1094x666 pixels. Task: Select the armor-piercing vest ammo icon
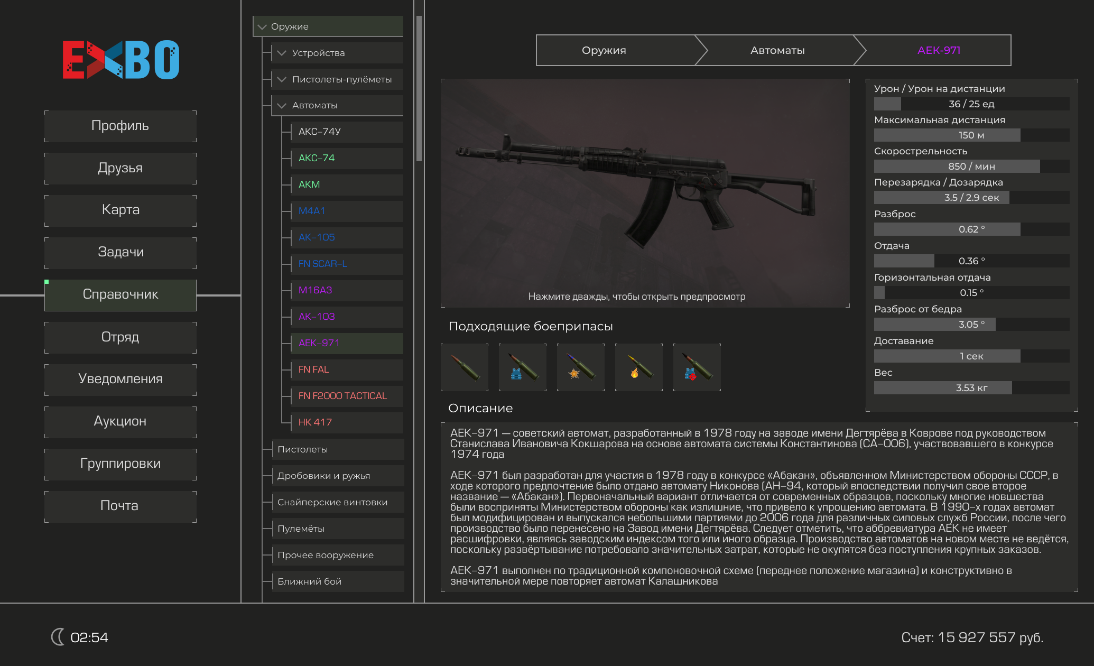click(x=523, y=367)
